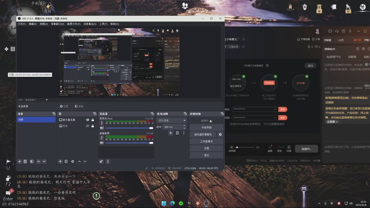Open 编辑(E) menu in OBS
Image resolution: width=370 pixels, height=208 pixels.
[x=32, y=24]
